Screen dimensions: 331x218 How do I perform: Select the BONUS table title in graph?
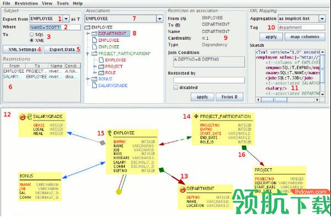(27, 176)
